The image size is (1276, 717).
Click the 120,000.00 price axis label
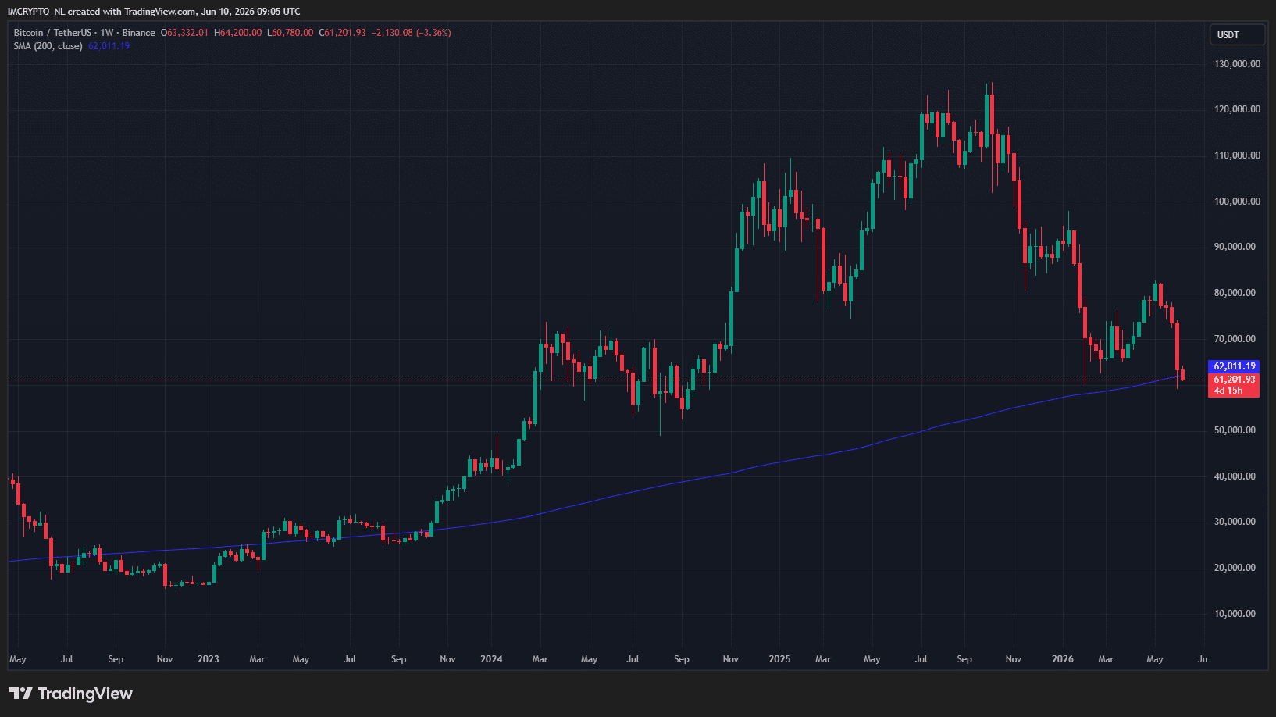1237,109
